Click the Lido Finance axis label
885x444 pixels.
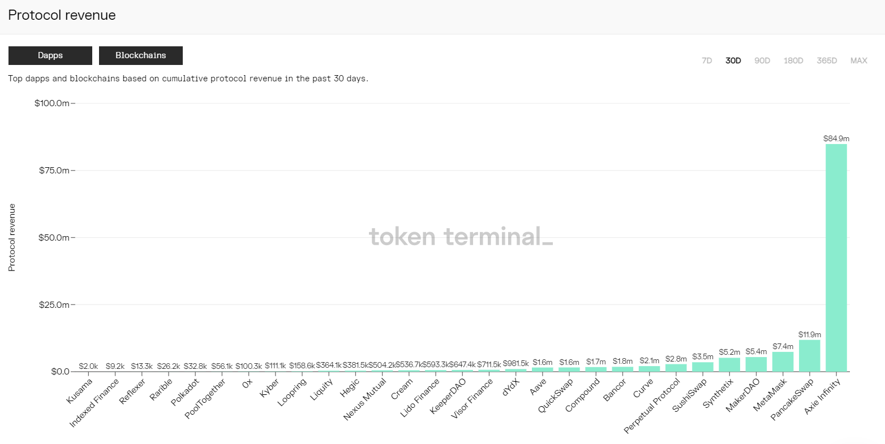(x=419, y=398)
